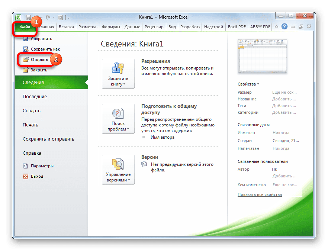Click the Показать все свойства link
The image size is (328, 251).
tap(259, 194)
